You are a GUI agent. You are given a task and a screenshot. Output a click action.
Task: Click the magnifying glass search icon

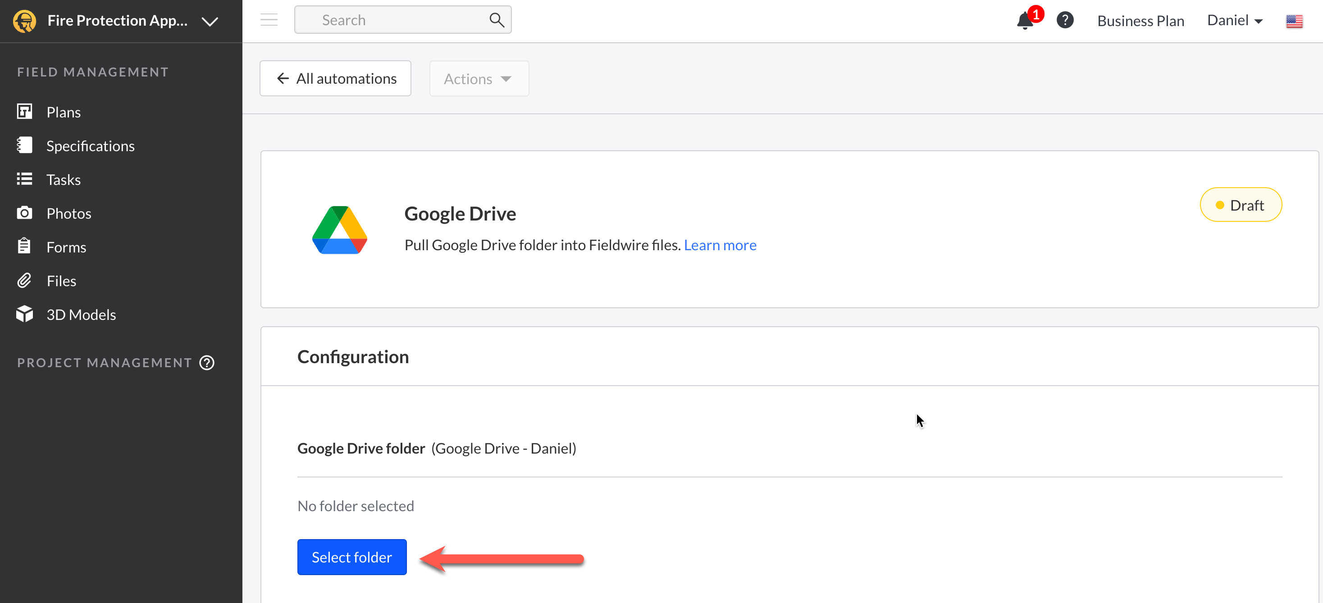(496, 20)
